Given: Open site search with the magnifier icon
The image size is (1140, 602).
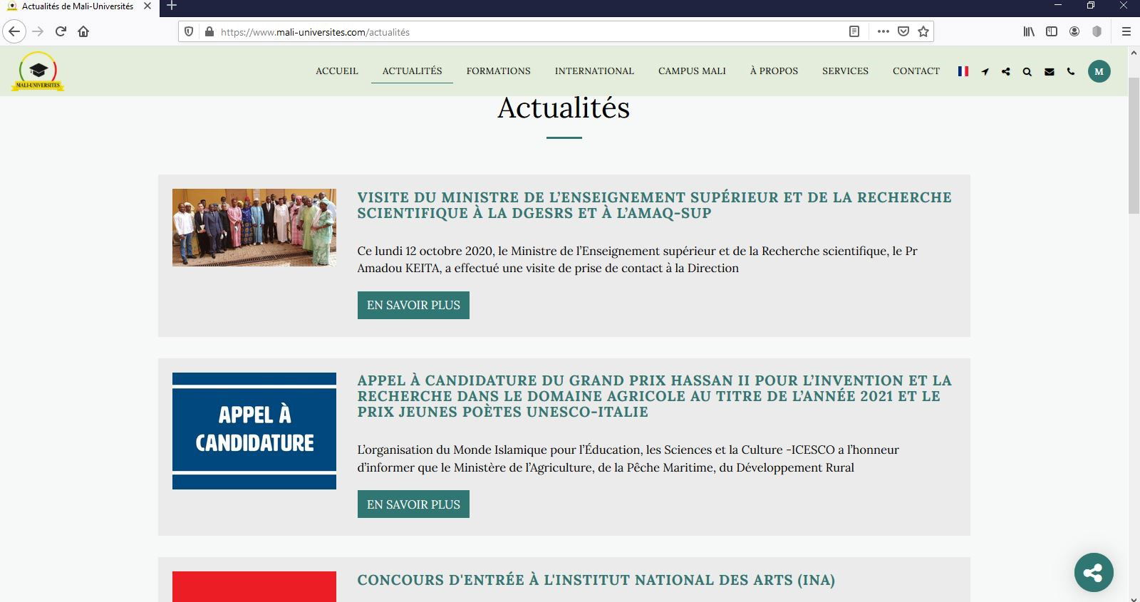Looking at the screenshot, I should pyautogui.click(x=1027, y=71).
